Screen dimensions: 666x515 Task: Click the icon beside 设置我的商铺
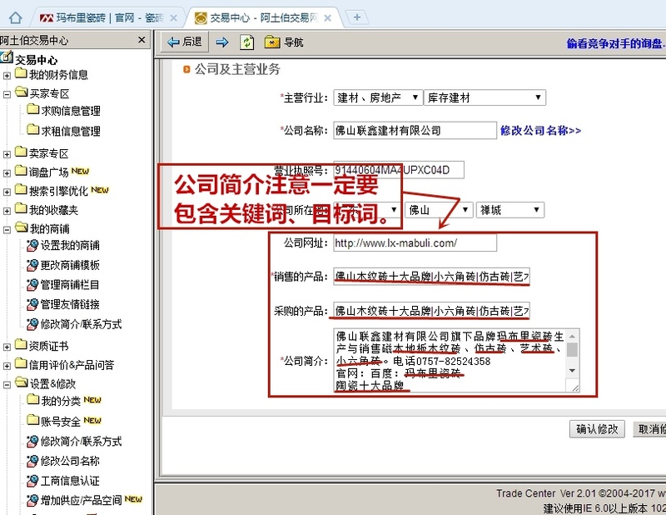tap(32, 245)
